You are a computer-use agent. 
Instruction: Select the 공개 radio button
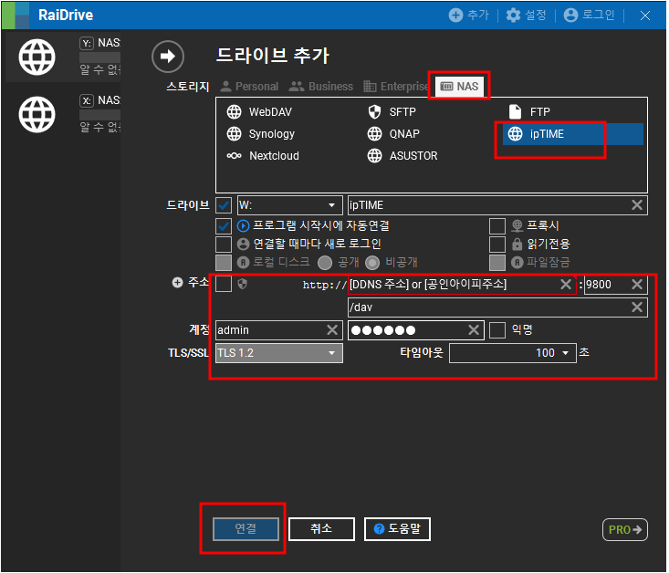(x=325, y=263)
